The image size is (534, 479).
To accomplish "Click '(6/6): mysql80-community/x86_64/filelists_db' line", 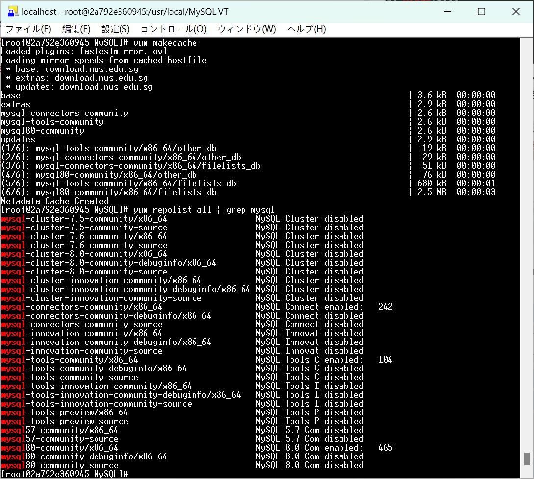I will pyautogui.click(x=109, y=192).
